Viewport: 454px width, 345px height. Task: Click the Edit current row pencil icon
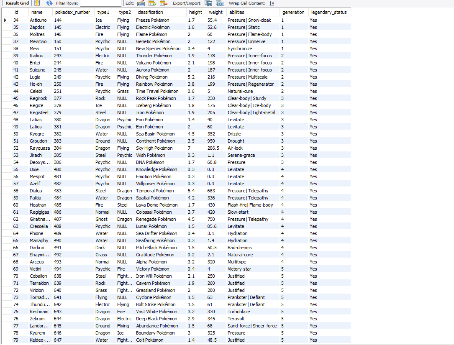141,3
